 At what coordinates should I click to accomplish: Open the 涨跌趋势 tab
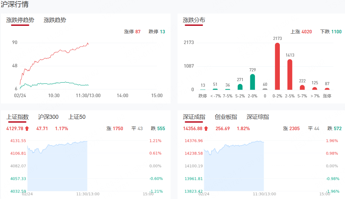[x=55, y=20]
